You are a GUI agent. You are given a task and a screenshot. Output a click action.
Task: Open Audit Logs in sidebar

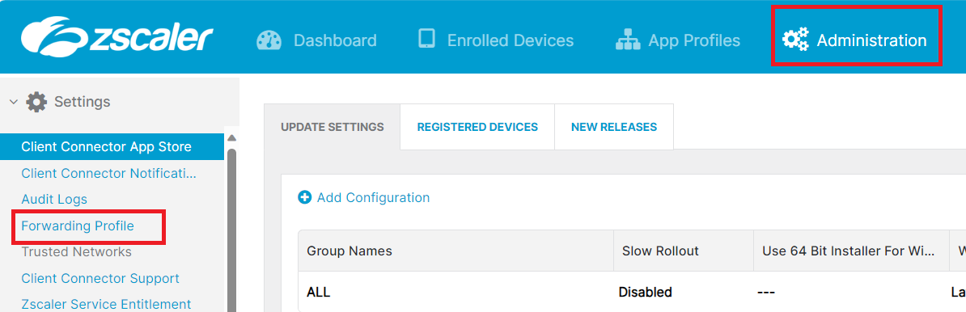[x=54, y=200]
